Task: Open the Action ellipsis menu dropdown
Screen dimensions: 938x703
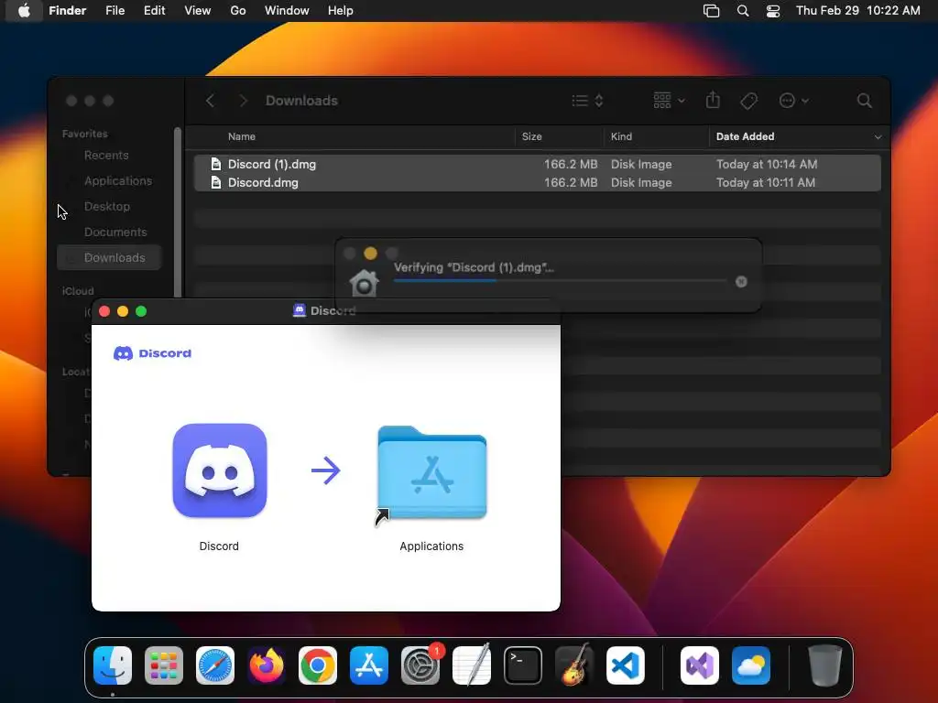Action: point(794,101)
